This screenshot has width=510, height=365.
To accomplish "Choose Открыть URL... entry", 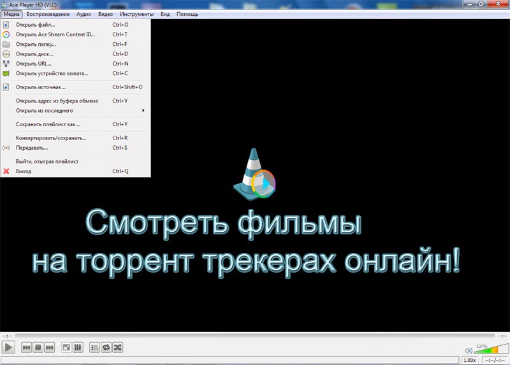I will tap(75, 64).
